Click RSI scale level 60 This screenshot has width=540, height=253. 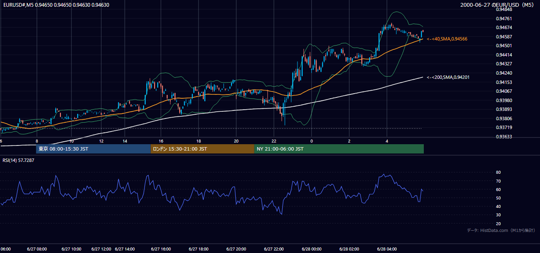(498, 189)
